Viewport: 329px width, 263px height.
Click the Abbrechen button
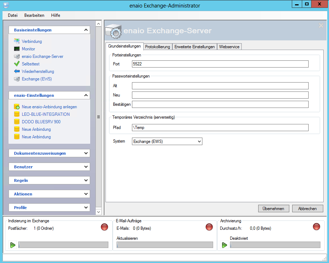pyautogui.click(x=308, y=209)
